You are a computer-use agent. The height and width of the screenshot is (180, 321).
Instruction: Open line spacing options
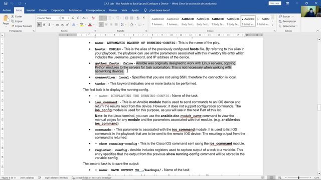[122, 24]
